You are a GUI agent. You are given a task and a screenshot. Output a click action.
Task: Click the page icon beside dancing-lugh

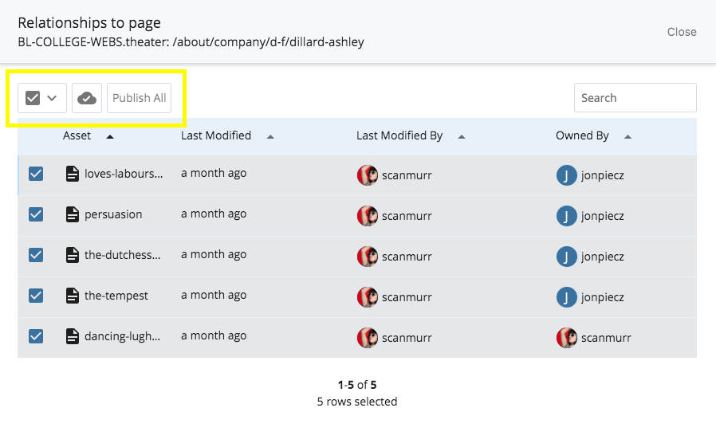click(73, 336)
